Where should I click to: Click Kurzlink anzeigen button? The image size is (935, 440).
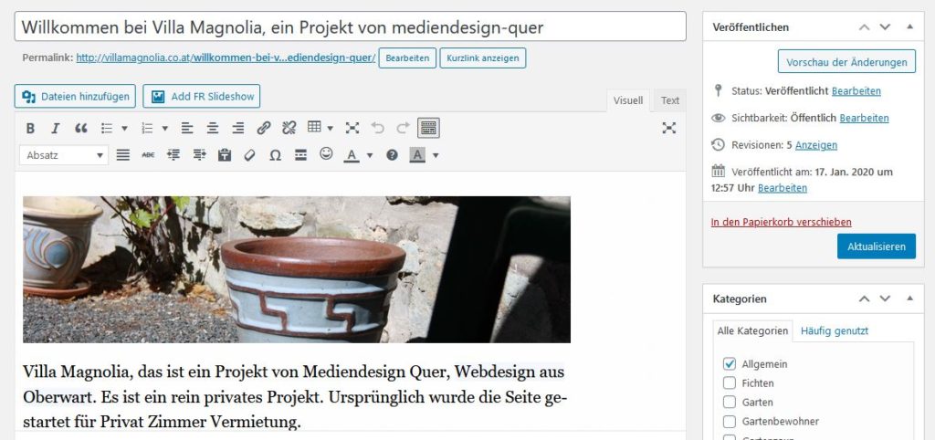click(483, 58)
